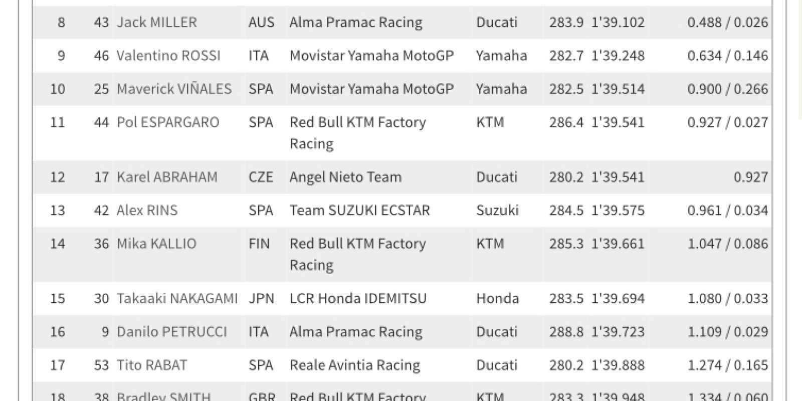Screen dimensions: 802x401
Task: Select Karel ABRAHAM row
Action: coord(402,177)
